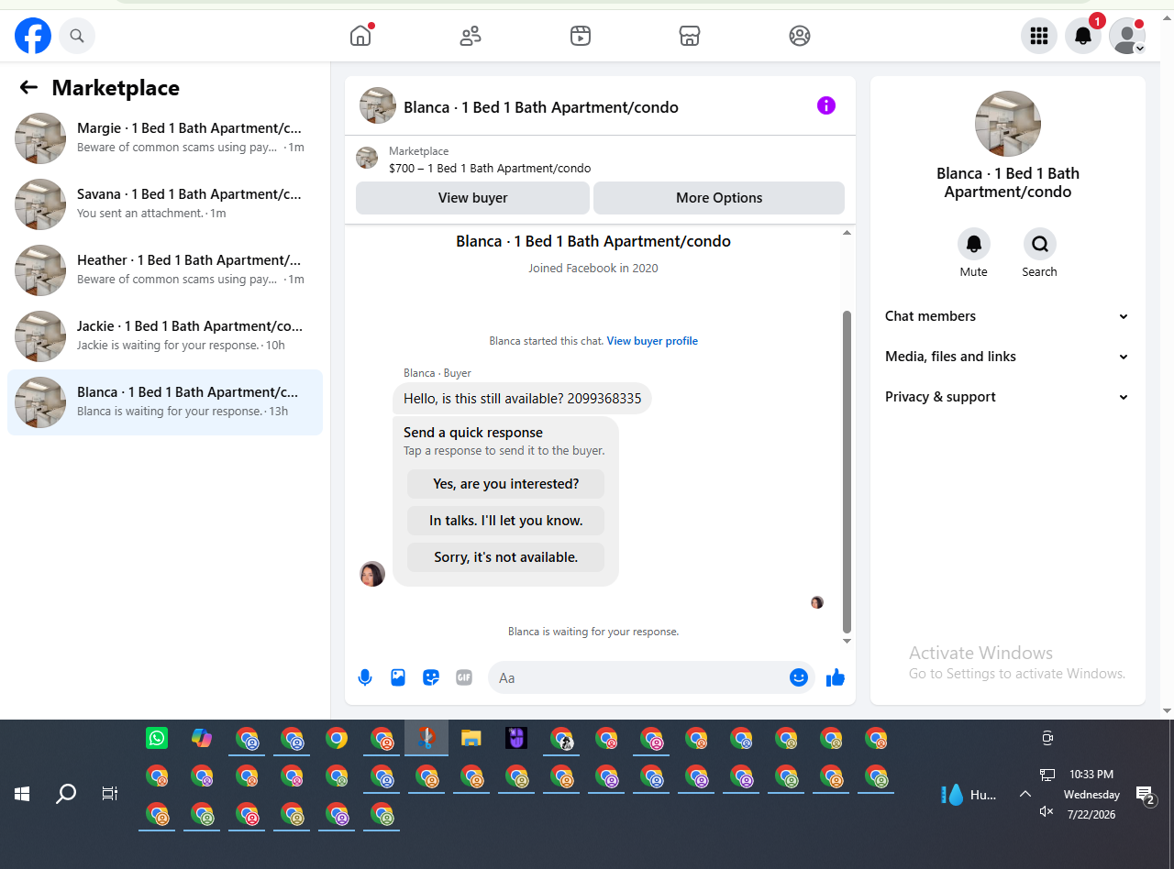Viewport: 1174px width, 869px height.
Task: Open the account profile menu
Action: tap(1127, 36)
